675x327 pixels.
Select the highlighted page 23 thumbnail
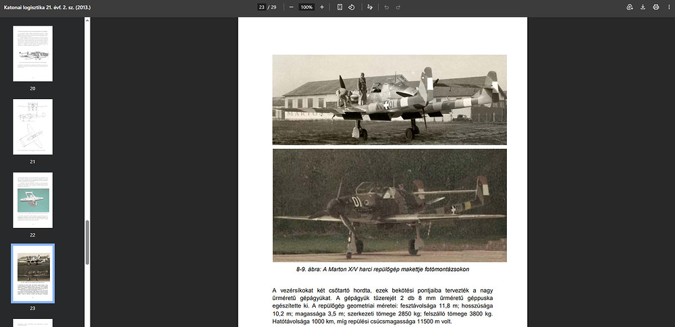coord(32,273)
